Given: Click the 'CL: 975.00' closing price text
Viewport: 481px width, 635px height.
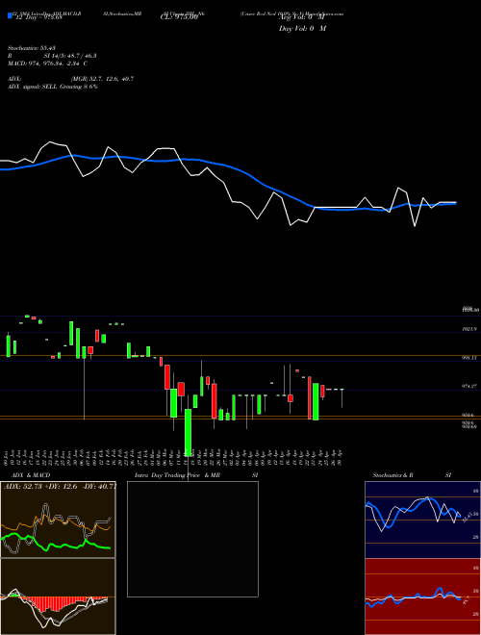Looking at the screenshot, I should click(x=179, y=17).
